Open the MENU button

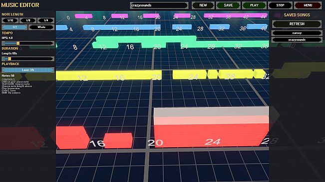click(308, 5)
